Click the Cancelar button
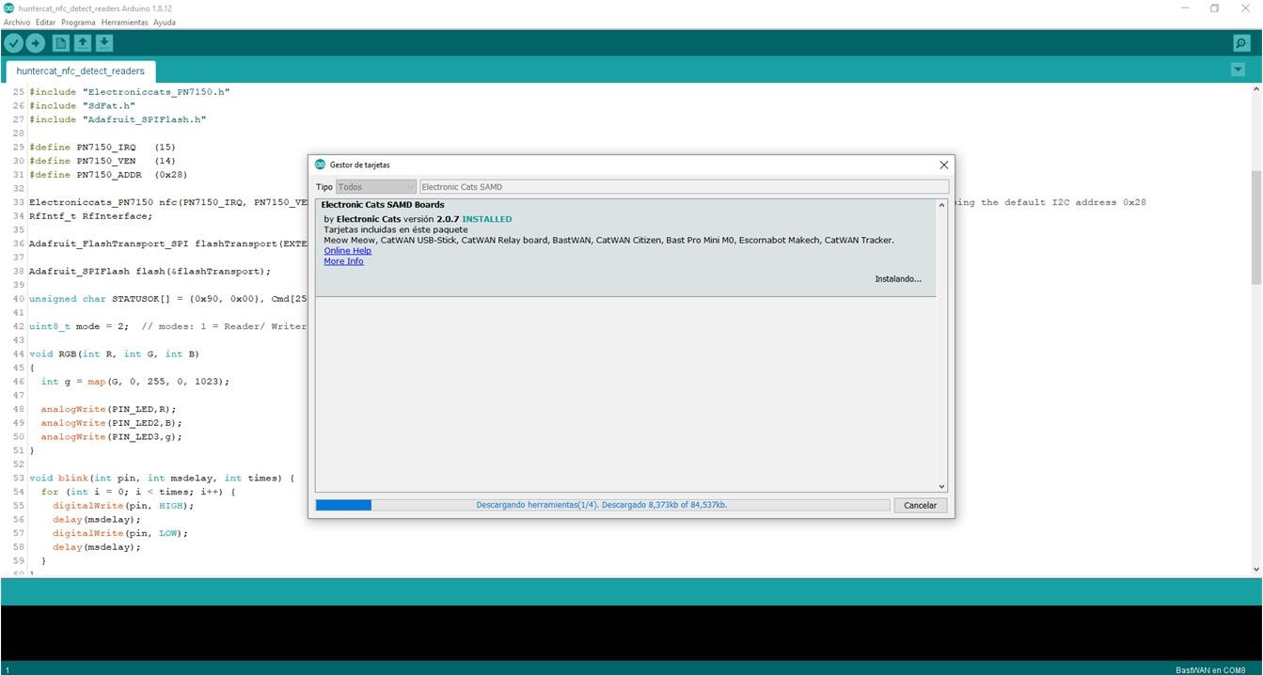 click(920, 505)
